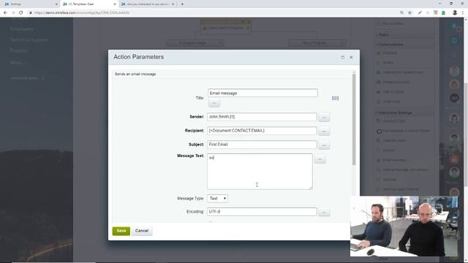Click inside the Message Text area
This screenshot has width=468, height=263.
click(x=260, y=172)
